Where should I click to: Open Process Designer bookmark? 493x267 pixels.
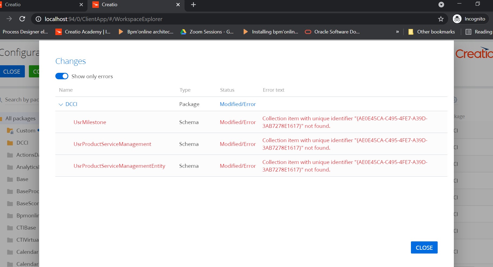[x=25, y=32]
